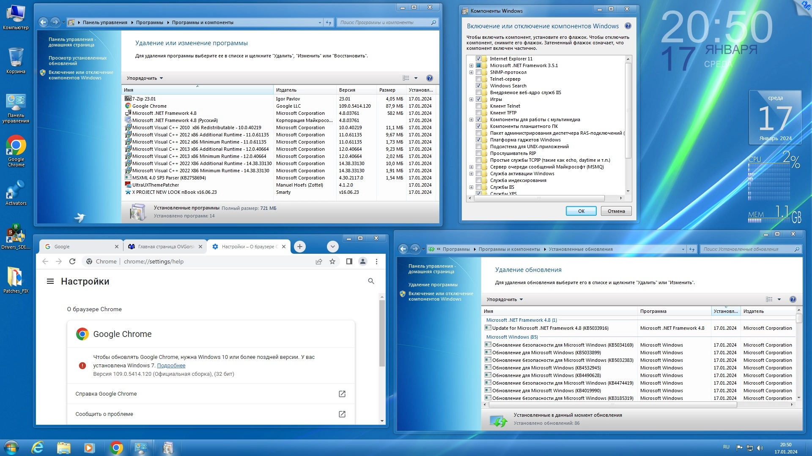The height and width of the screenshot is (456, 812).
Task: Open Подробнее link about Windows 7
Action: (171, 366)
